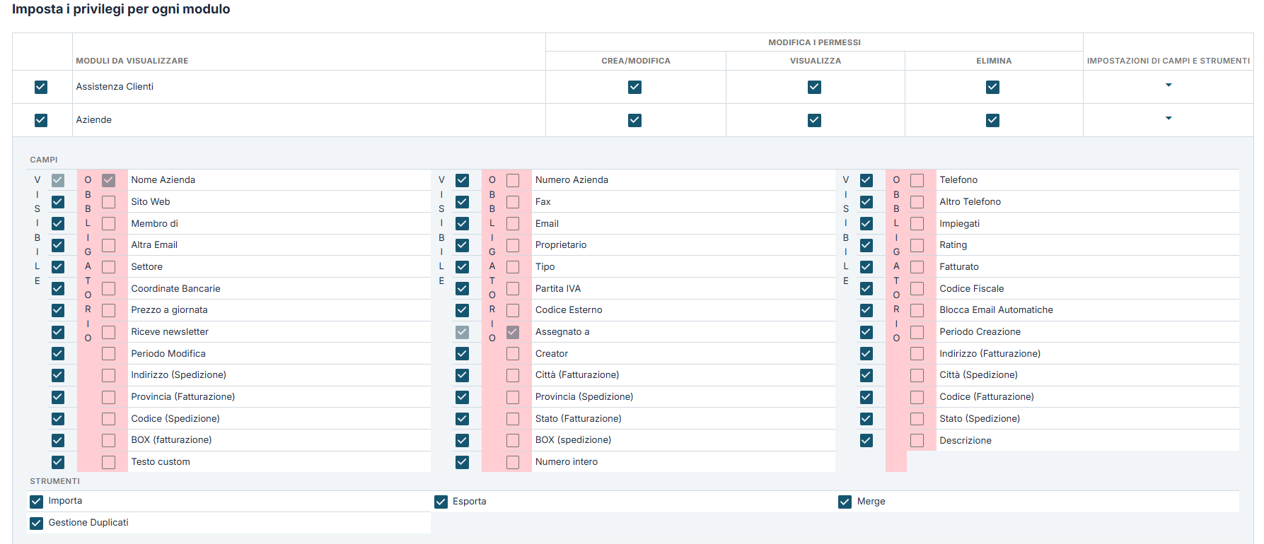
Task: Disable the Esporta tool checkbox
Action: pyautogui.click(x=441, y=502)
